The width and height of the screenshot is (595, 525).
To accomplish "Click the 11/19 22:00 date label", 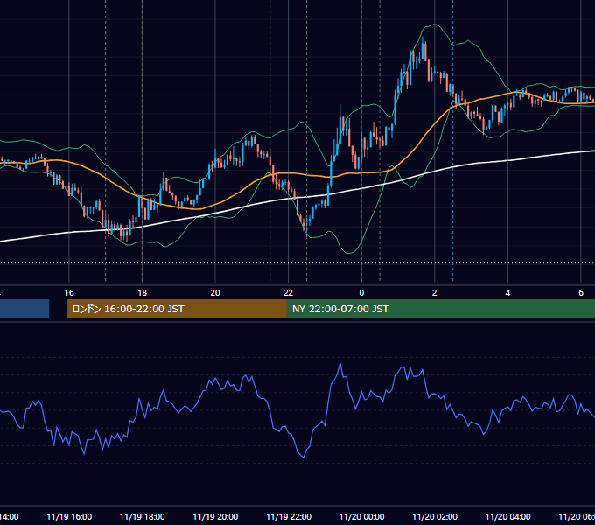I will pos(289,516).
